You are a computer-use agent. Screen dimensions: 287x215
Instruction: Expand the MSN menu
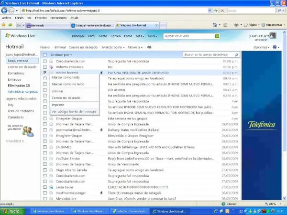pos(152,36)
